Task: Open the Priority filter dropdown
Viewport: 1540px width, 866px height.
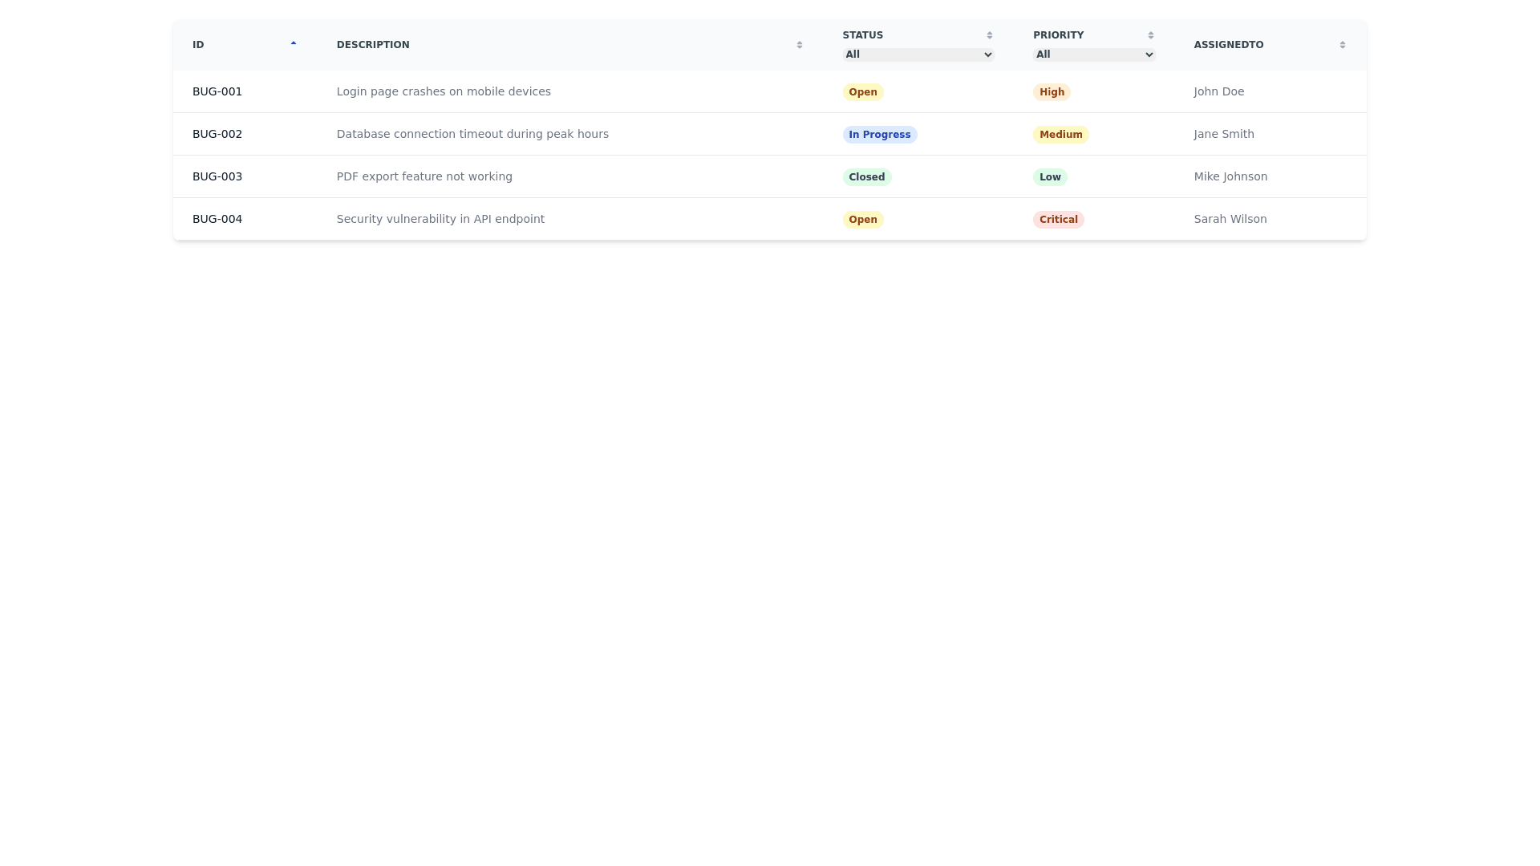Action: pos(1094,55)
